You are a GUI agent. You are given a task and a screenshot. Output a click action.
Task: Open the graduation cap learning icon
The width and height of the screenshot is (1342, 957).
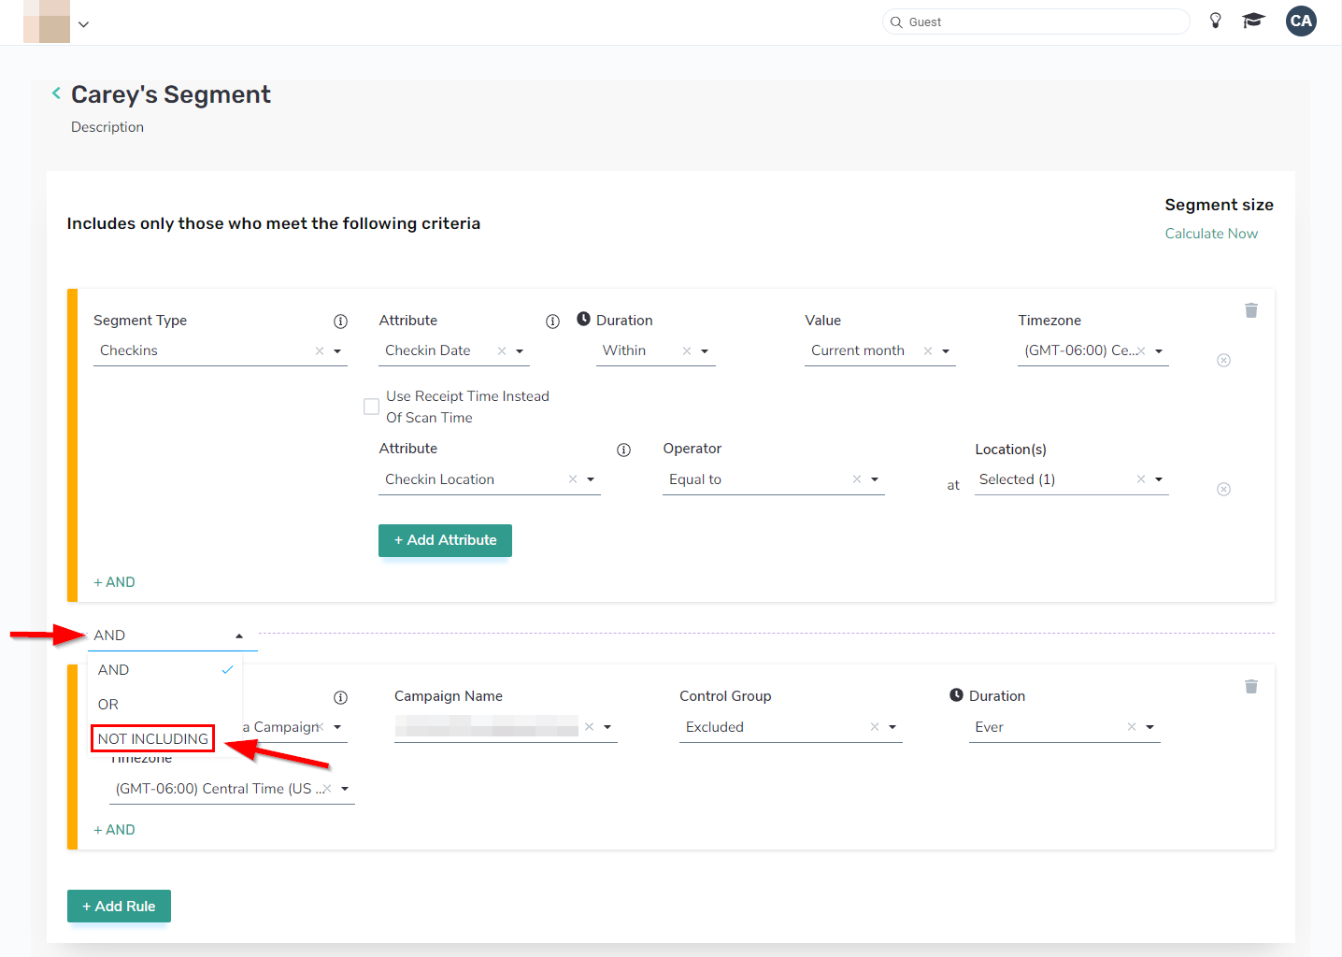pyautogui.click(x=1253, y=20)
